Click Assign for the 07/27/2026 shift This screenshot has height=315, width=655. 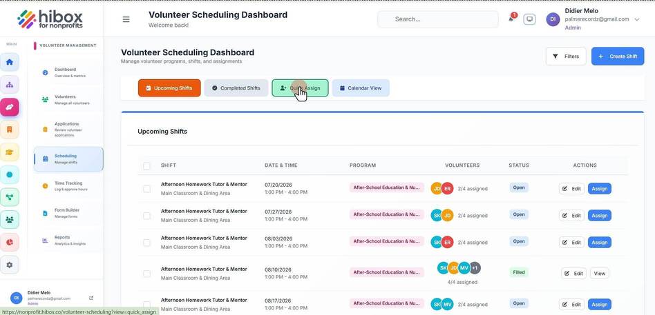click(600, 216)
